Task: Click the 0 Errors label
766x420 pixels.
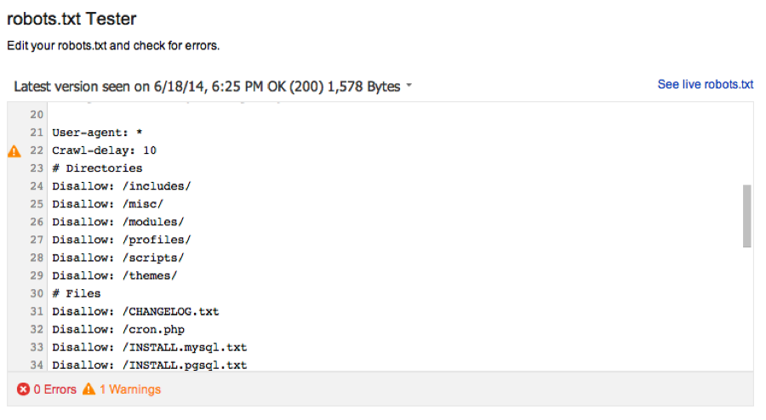Action: (54, 389)
